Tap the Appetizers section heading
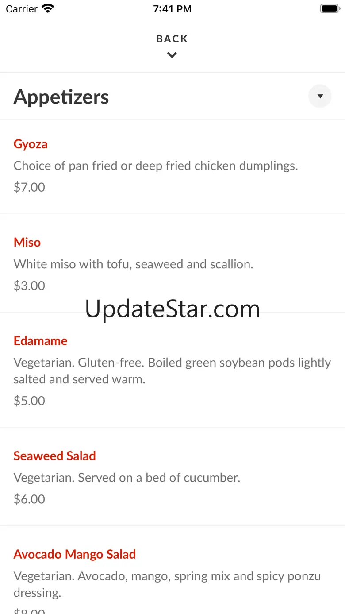345x614 pixels. (61, 97)
